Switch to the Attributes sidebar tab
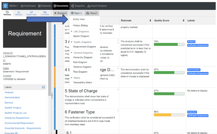This screenshot has height=134, width=217. point(19,13)
